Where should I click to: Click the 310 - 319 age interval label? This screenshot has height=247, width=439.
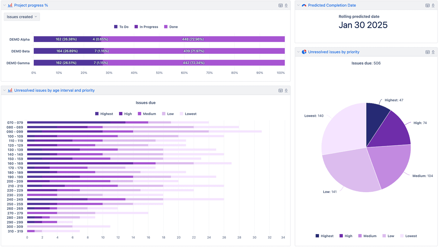tap(15, 231)
